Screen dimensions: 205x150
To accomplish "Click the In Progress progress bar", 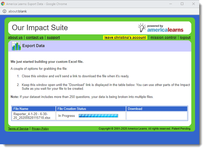I will [x=98, y=116].
